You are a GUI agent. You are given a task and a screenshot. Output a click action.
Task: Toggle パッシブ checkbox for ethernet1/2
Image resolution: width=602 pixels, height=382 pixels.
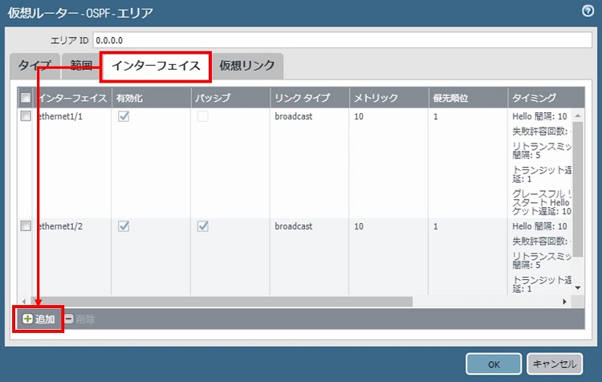(202, 226)
